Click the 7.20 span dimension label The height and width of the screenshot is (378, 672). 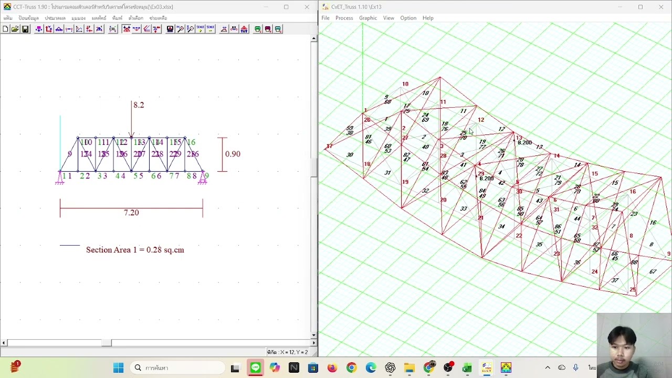(131, 213)
